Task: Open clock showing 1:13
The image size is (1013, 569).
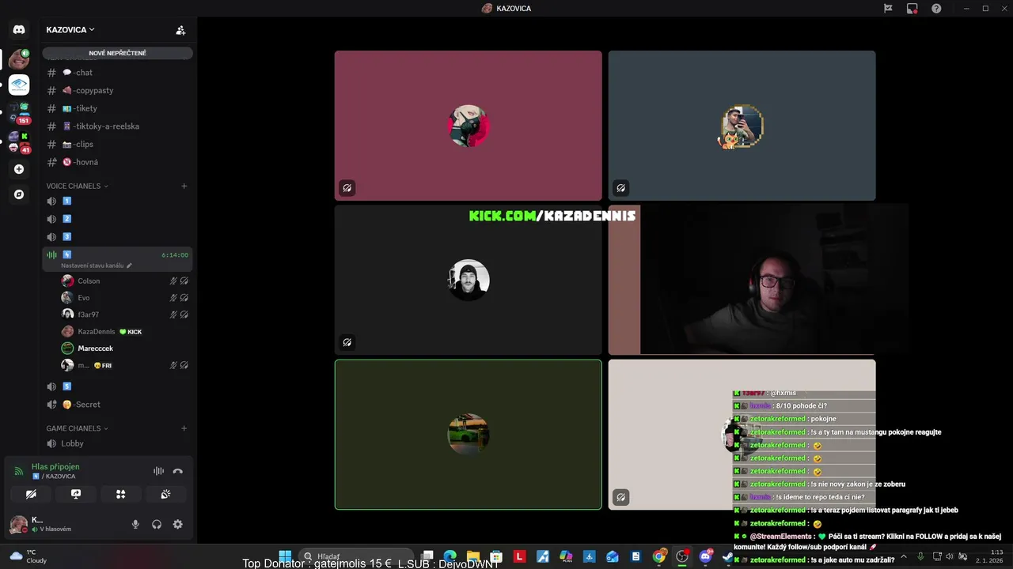Action: click(992, 556)
